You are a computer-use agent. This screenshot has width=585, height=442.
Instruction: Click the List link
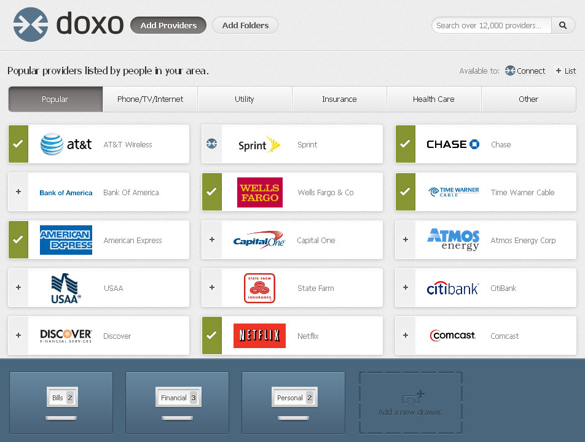pos(570,71)
